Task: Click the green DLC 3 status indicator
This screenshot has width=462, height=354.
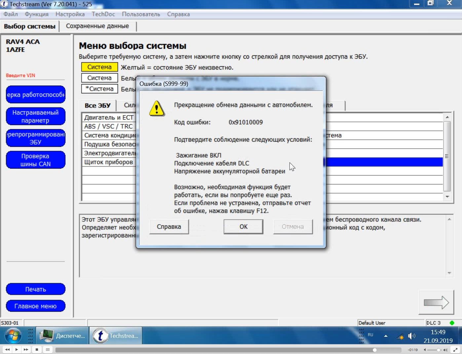Action: tap(452, 323)
